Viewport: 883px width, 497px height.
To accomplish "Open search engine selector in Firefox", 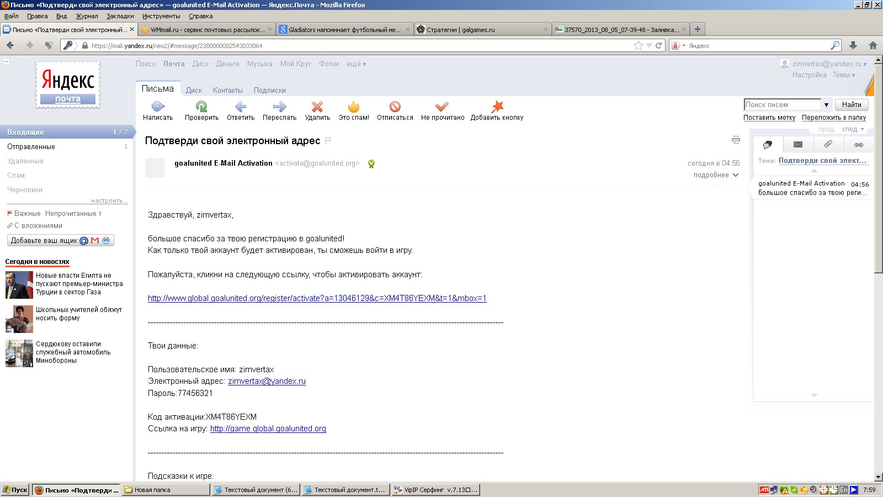I will 678,46.
